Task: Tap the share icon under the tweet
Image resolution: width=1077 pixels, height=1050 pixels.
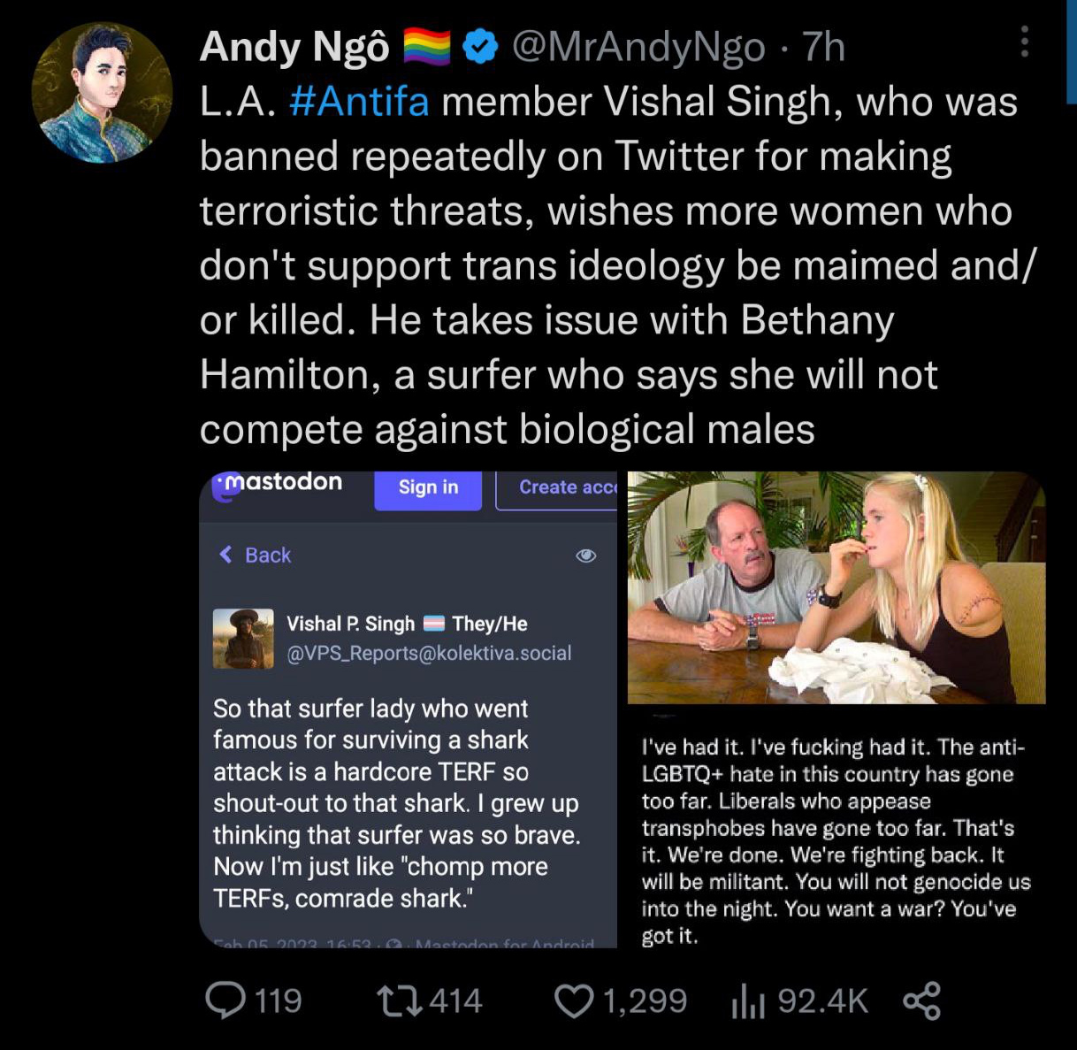Action: pos(922,1000)
